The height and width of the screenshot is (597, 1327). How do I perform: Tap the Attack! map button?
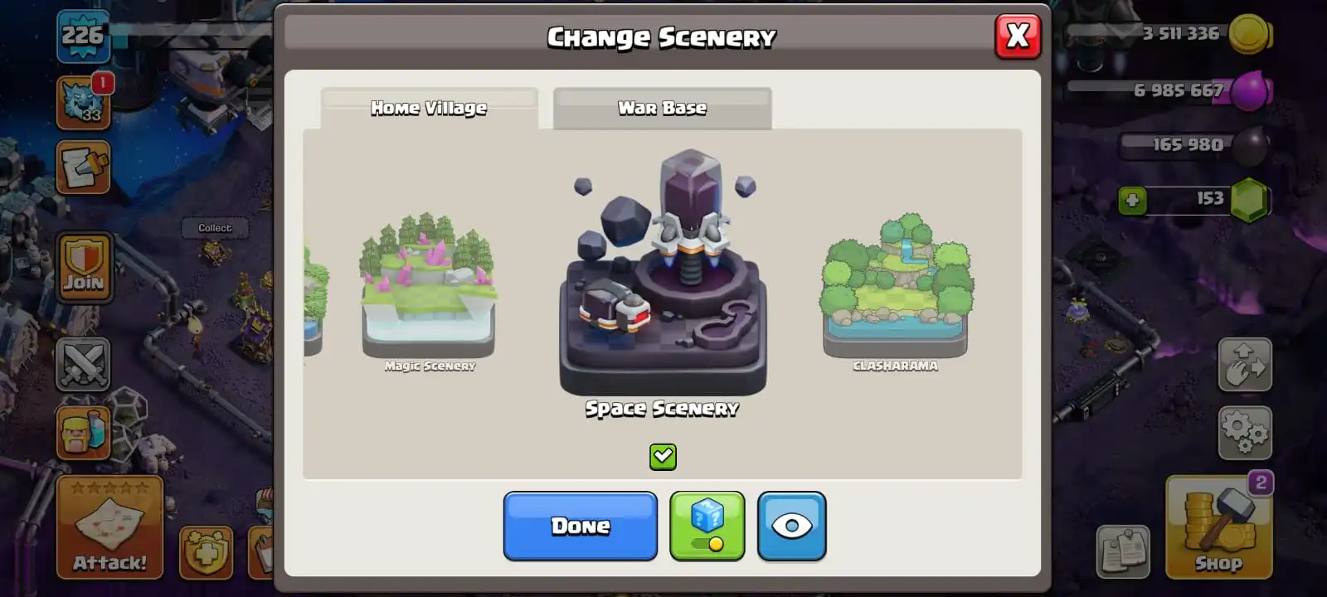tap(109, 527)
